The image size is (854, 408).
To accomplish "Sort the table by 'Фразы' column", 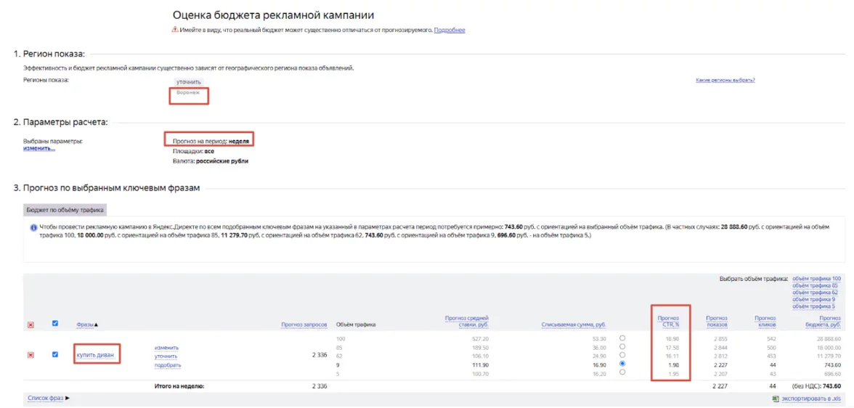I will [87, 325].
